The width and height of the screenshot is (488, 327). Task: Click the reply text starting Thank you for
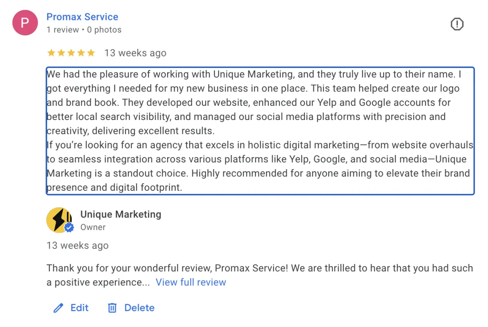[259, 268]
